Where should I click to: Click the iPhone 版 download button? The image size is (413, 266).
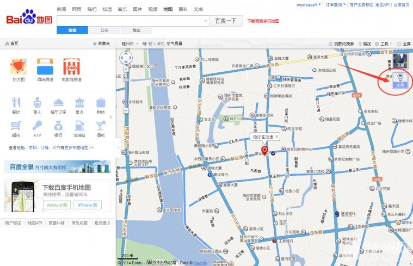pyautogui.click(x=88, y=205)
